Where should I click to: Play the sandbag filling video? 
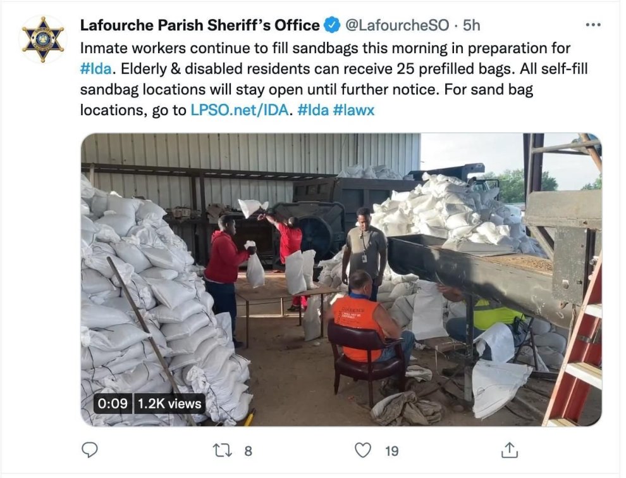[x=341, y=279]
